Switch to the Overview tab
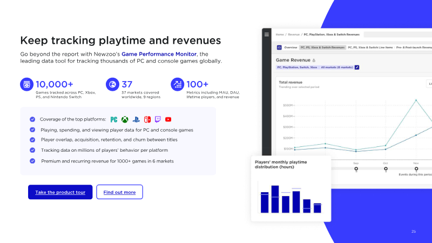This screenshot has width=432, height=243. tap(291, 48)
